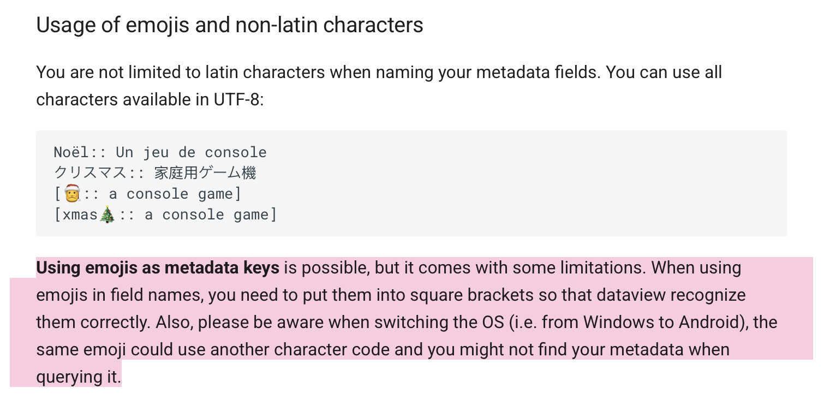Click the code line starting with 'Noël::'
This screenshot has width=824, height=405.
[160, 152]
